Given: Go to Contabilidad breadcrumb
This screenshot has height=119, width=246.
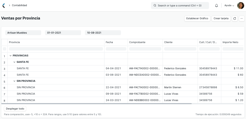Looking at the screenshot, I should coord(20,5).
